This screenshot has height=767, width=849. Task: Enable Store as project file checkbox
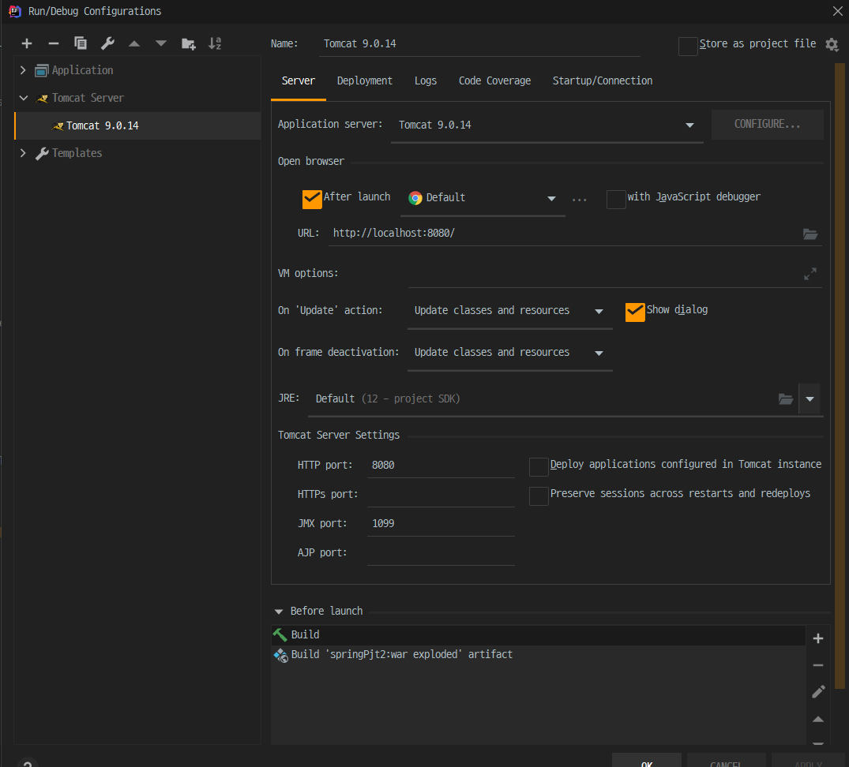688,46
